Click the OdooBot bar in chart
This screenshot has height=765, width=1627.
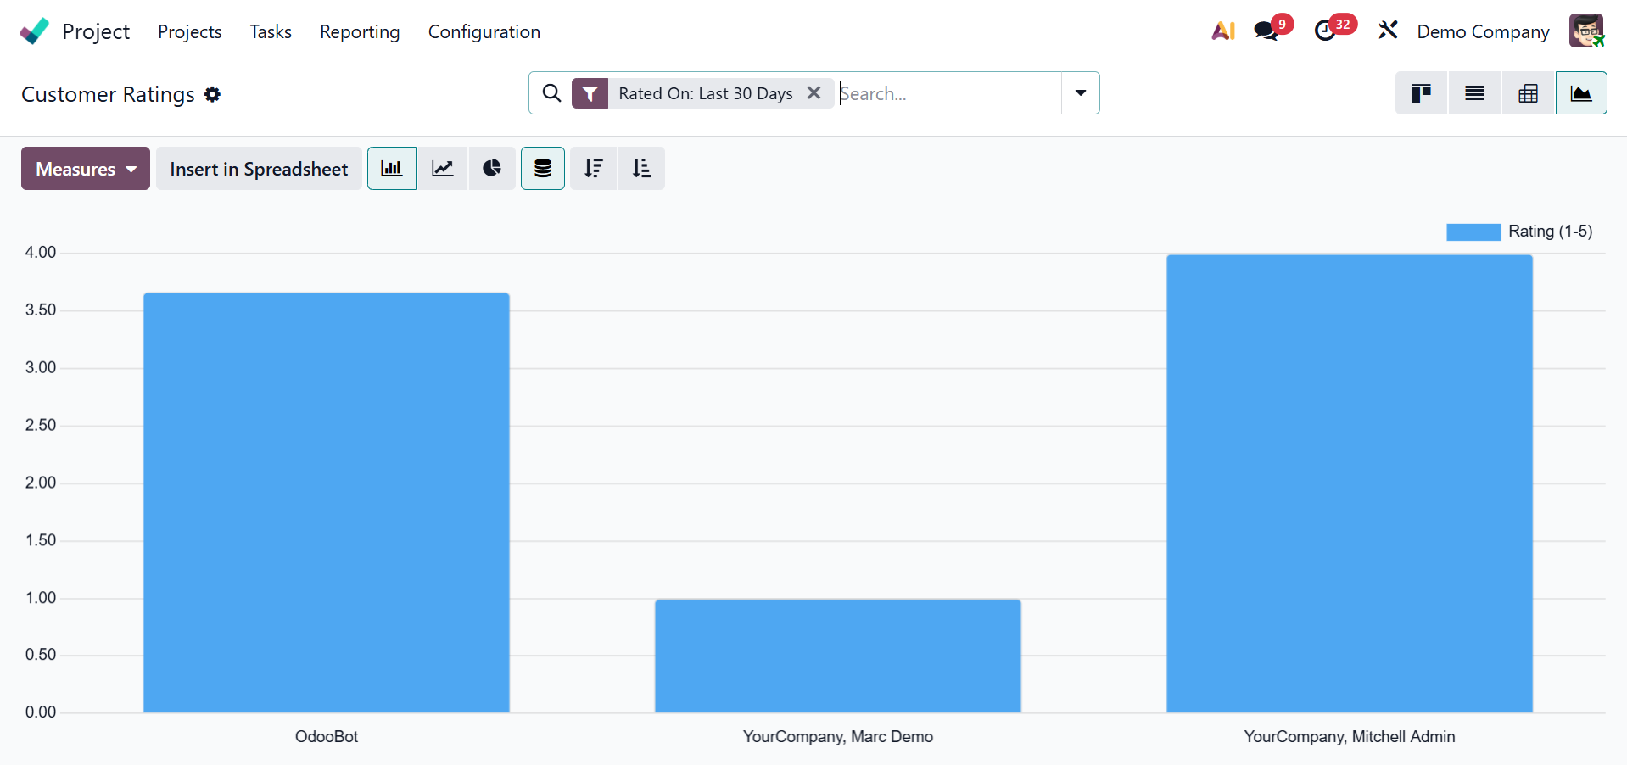(x=327, y=503)
